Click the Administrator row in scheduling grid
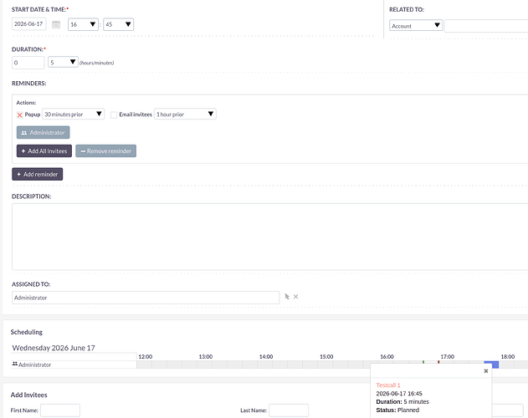Viewport: 528px width, 418px height. pyautogui.click(x=74, y=364)
